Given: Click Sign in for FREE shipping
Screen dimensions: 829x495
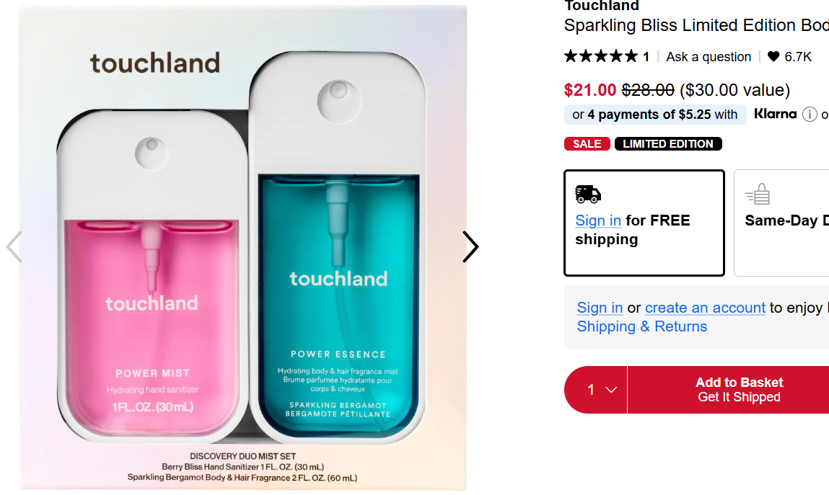Looking at the screenshot, I should (x=598, y=220).
